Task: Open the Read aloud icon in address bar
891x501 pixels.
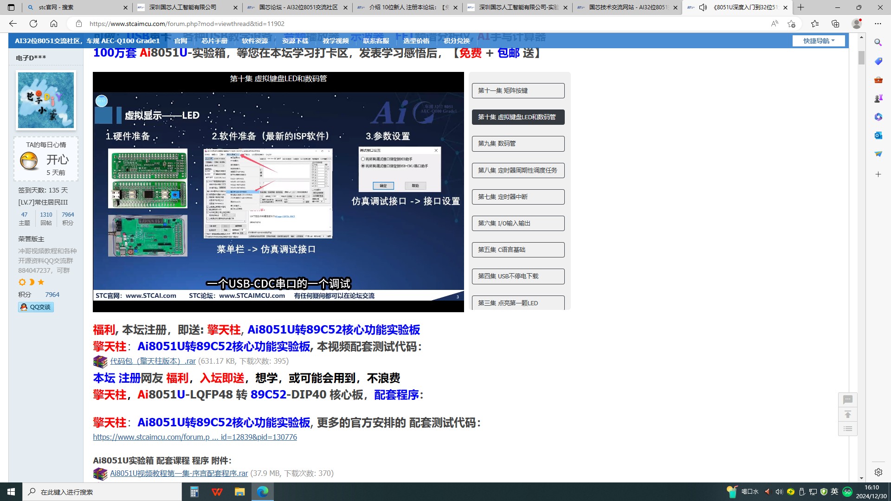Action: click(x=774, y=24)
